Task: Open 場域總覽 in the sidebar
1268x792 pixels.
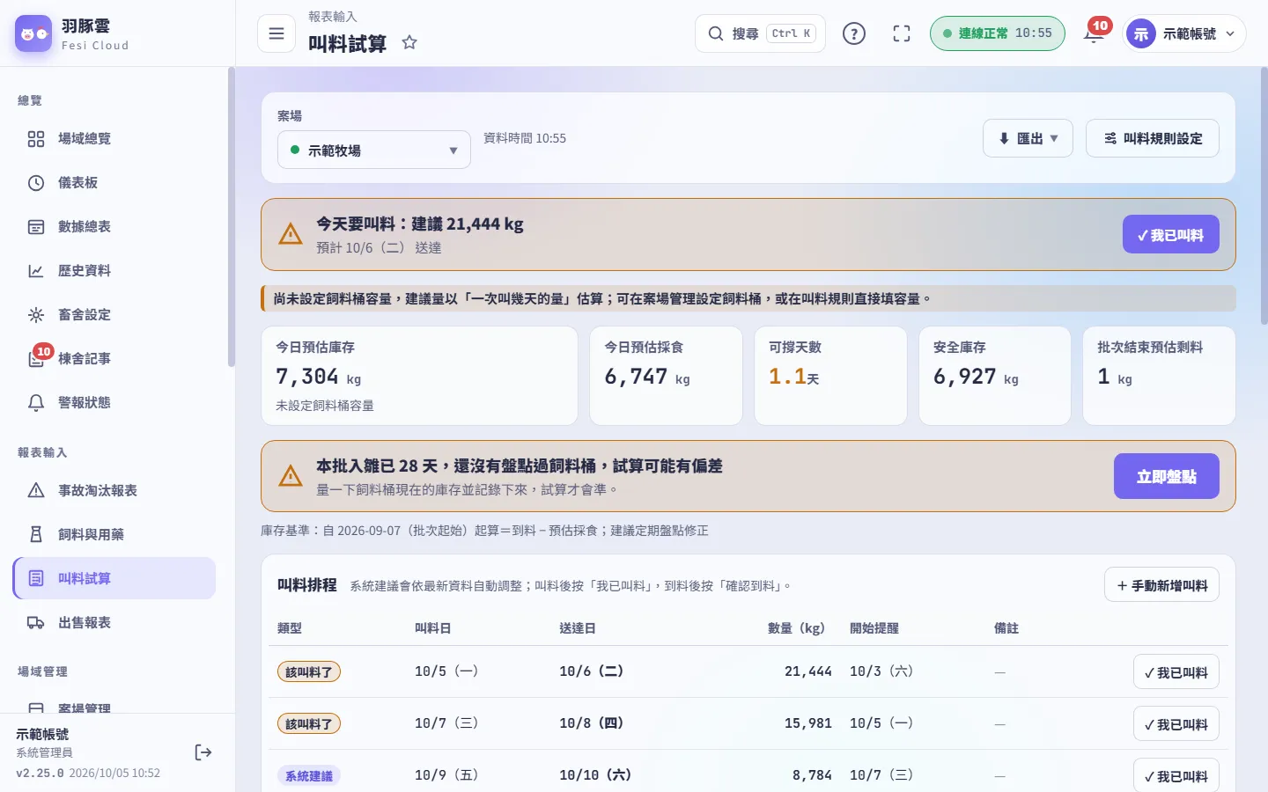Action: (x=114, y=138)
